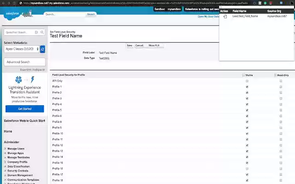Open the Apex Classes metadata dropdown
The width and height of the screenshot is (295, 184).
pos(22,49)
